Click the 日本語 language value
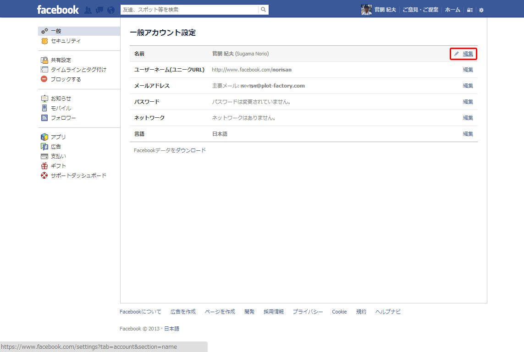Screen dimensions: 524x352 click(x=220, y=134)
